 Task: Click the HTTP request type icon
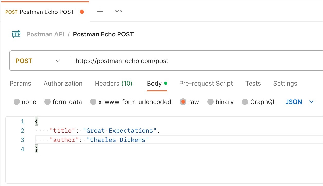point(16,34)
